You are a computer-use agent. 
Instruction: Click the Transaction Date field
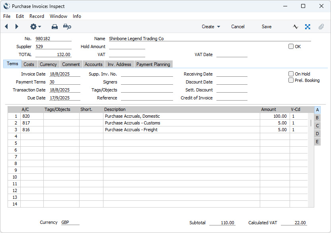point(65,90)
